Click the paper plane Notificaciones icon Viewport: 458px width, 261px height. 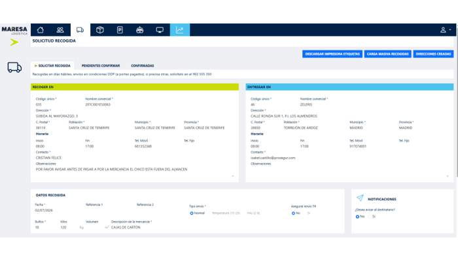360,198
